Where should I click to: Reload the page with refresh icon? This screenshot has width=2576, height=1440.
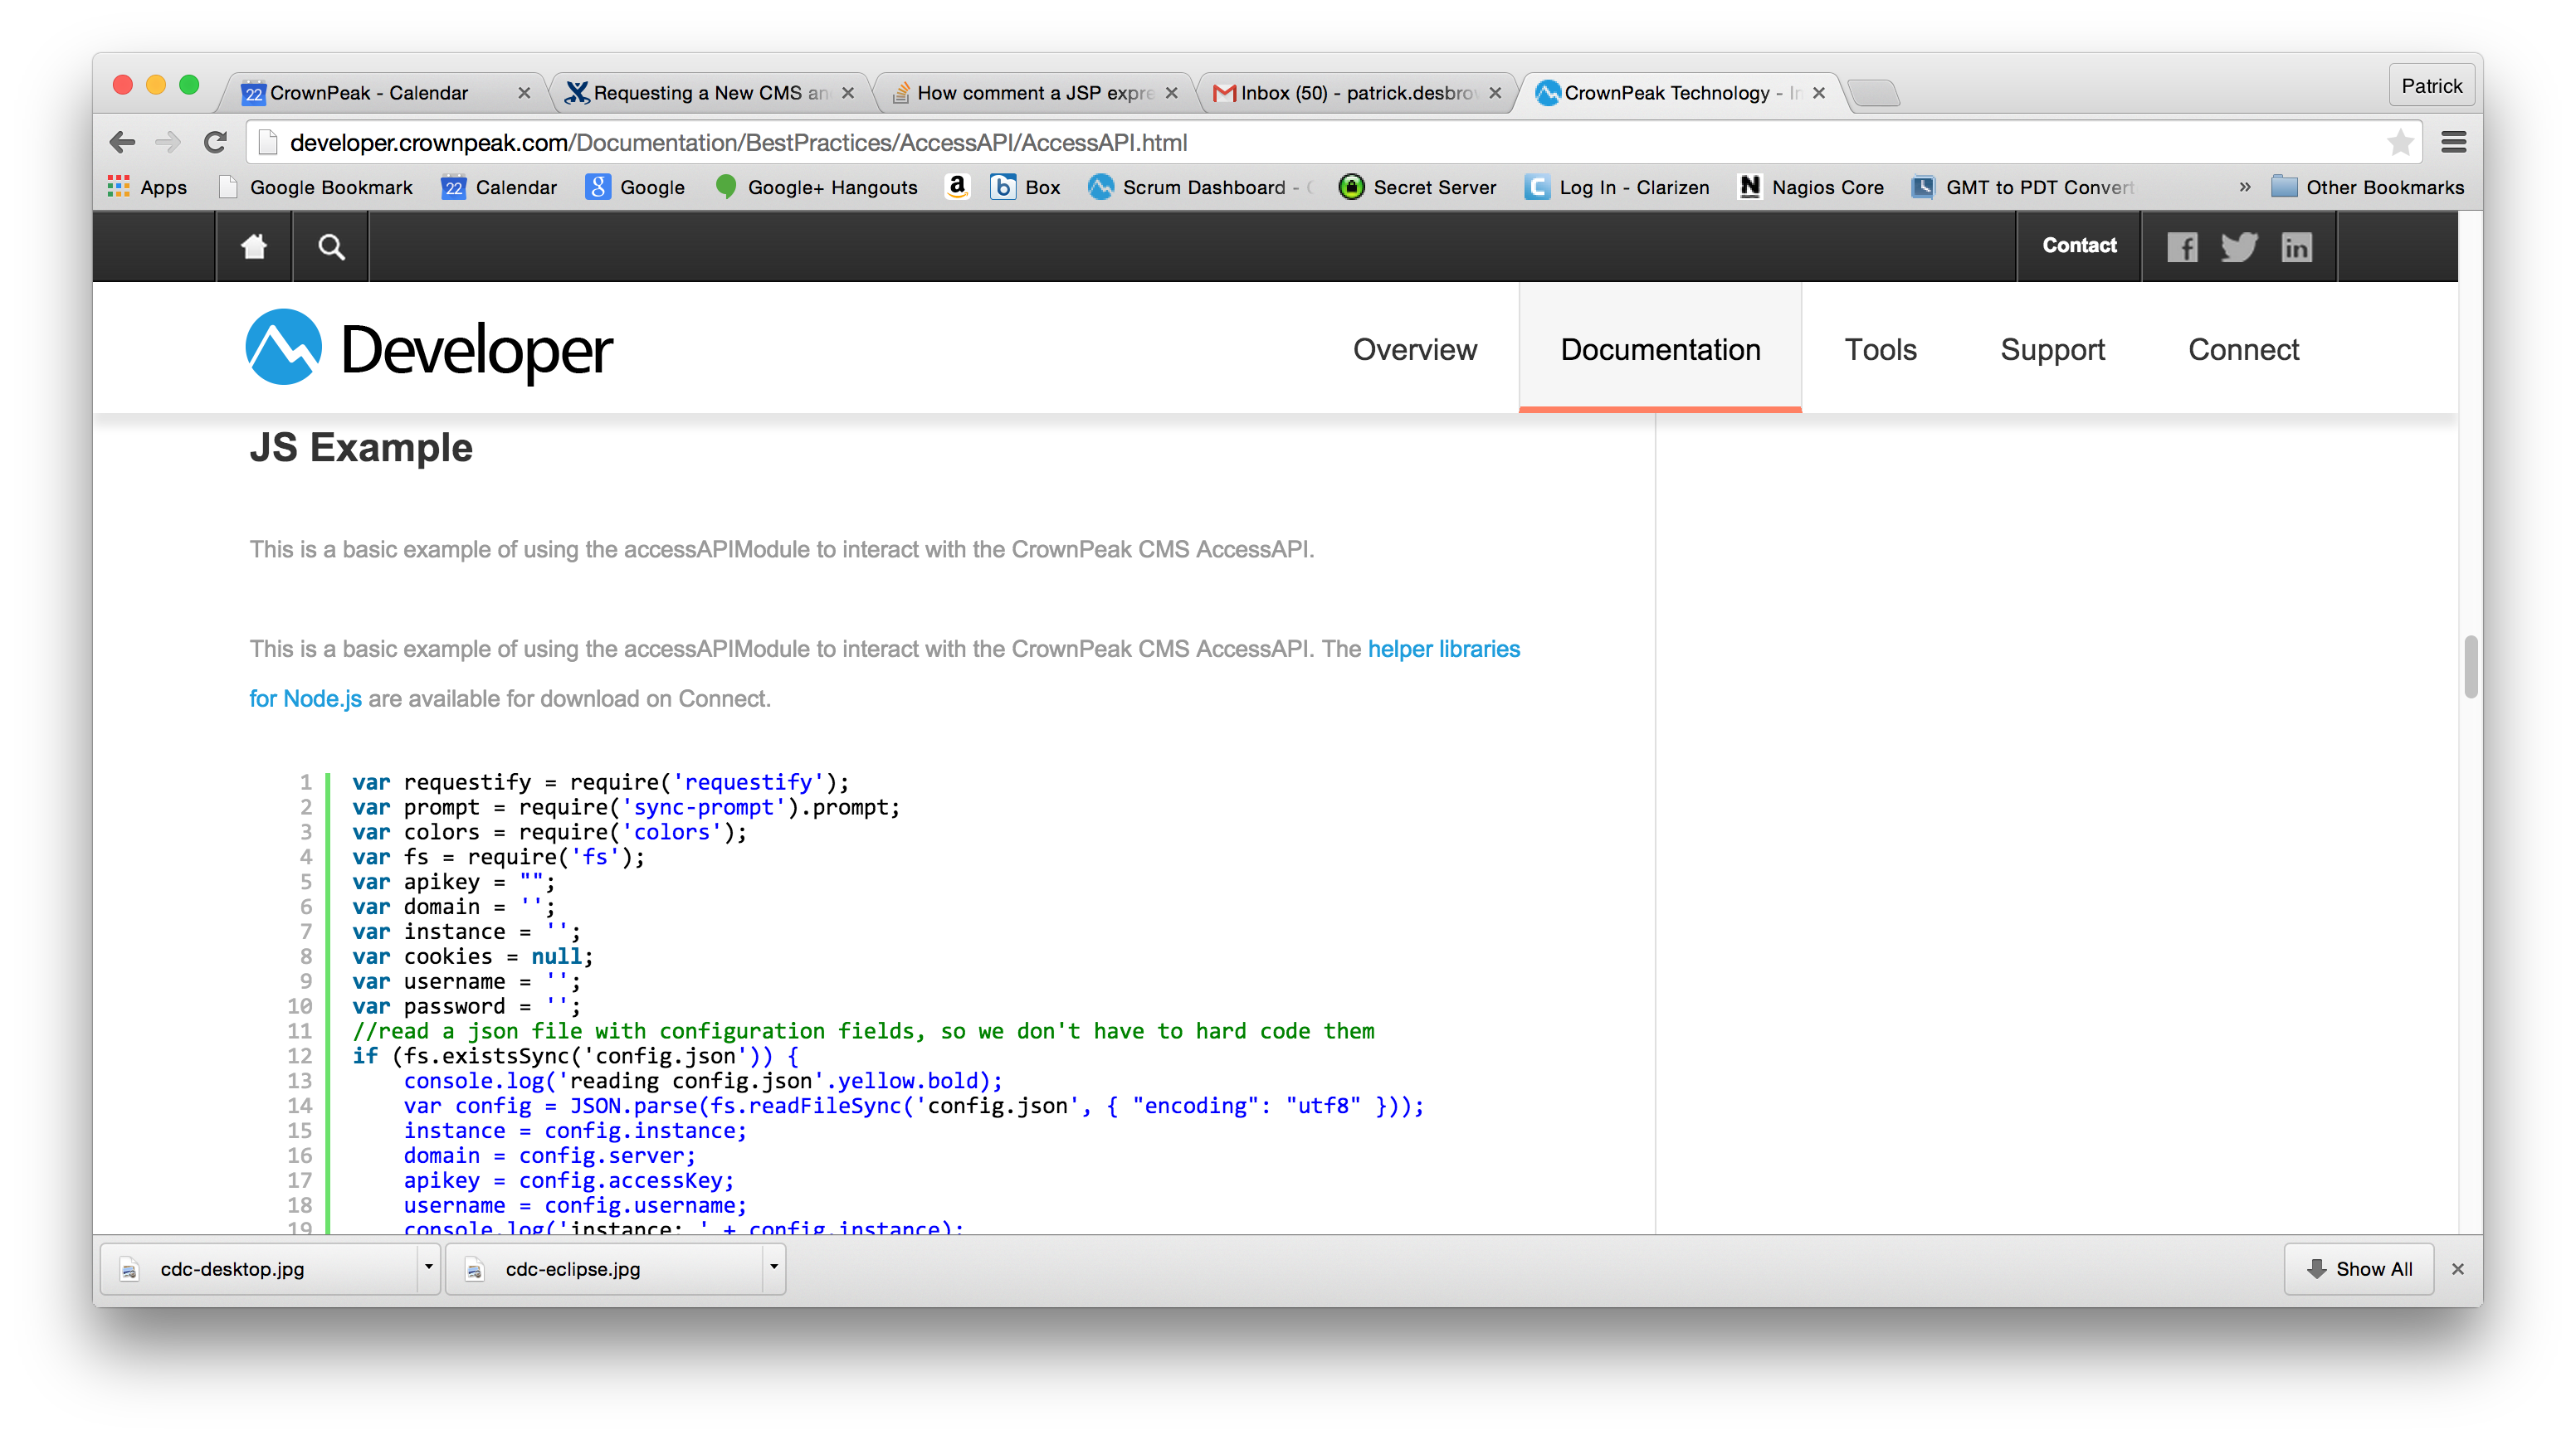[x=214, y=142]
